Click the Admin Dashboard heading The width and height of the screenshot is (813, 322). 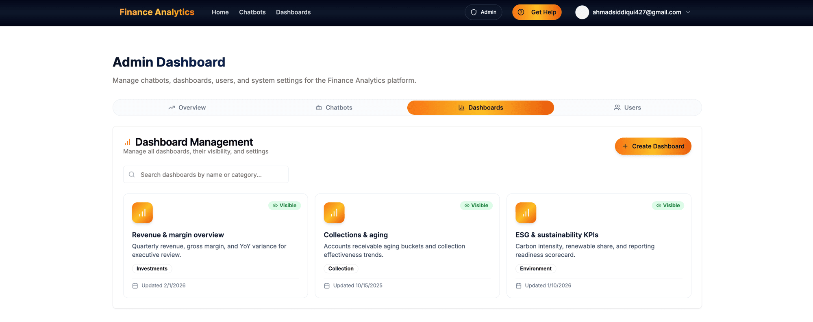[x=169, y=62]
